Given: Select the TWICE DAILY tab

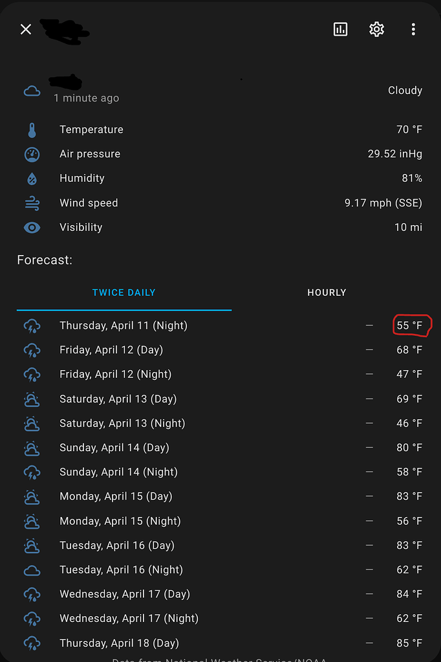Looking at the screenshot, I should click(124, 292).
